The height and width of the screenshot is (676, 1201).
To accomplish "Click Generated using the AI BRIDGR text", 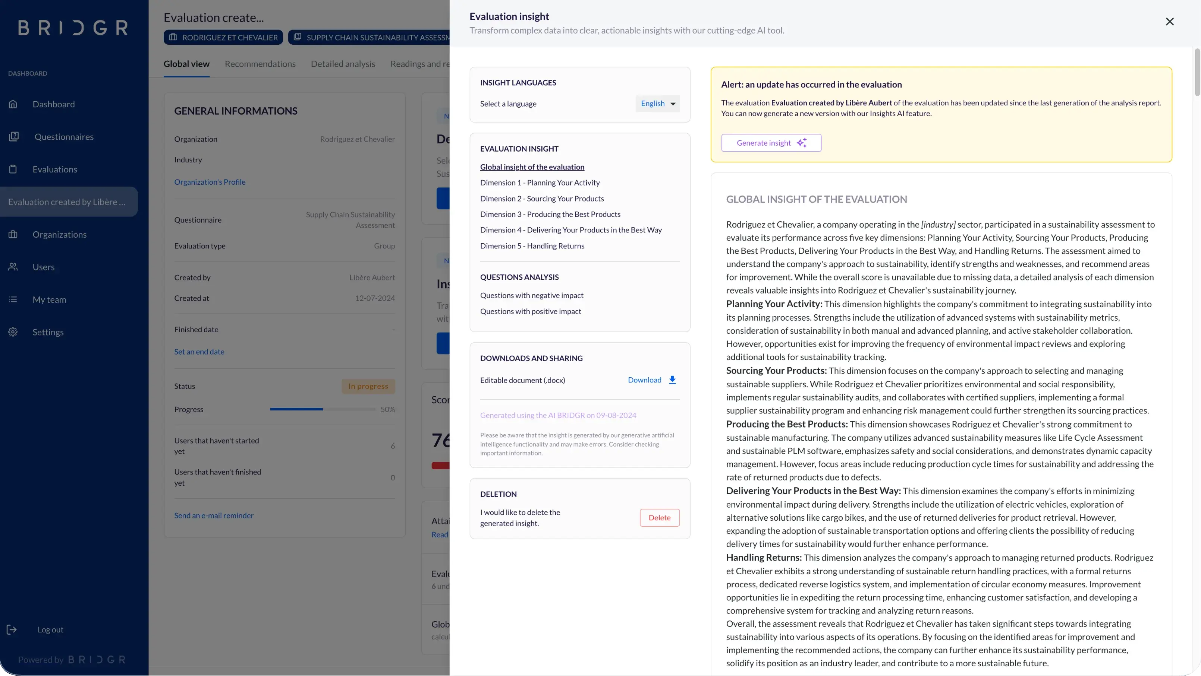I will 558,415.
